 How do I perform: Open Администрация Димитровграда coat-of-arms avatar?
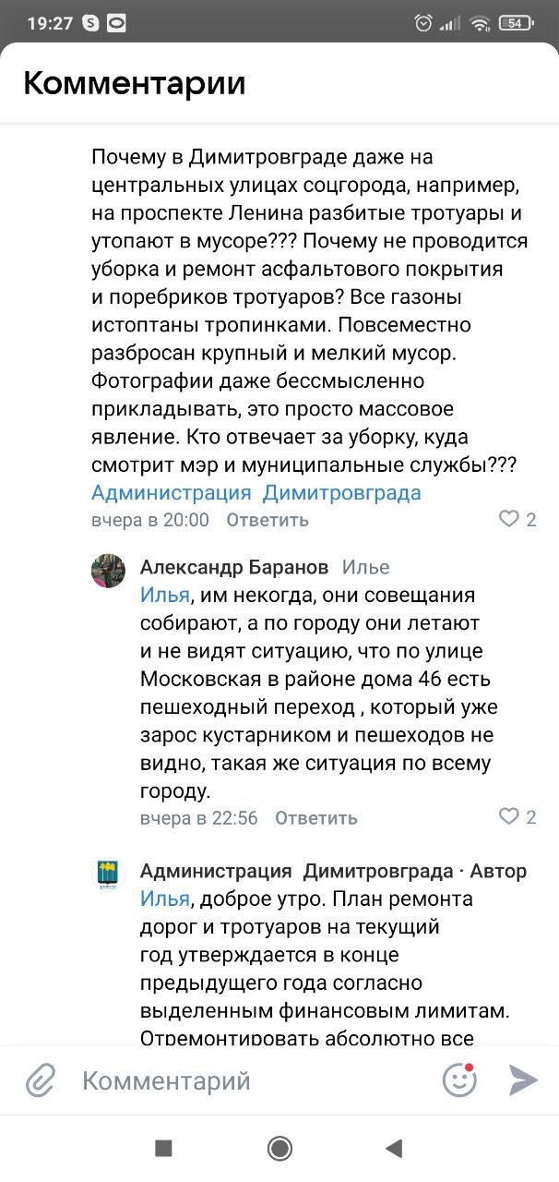pyautogui.click(x=108, y=874)
